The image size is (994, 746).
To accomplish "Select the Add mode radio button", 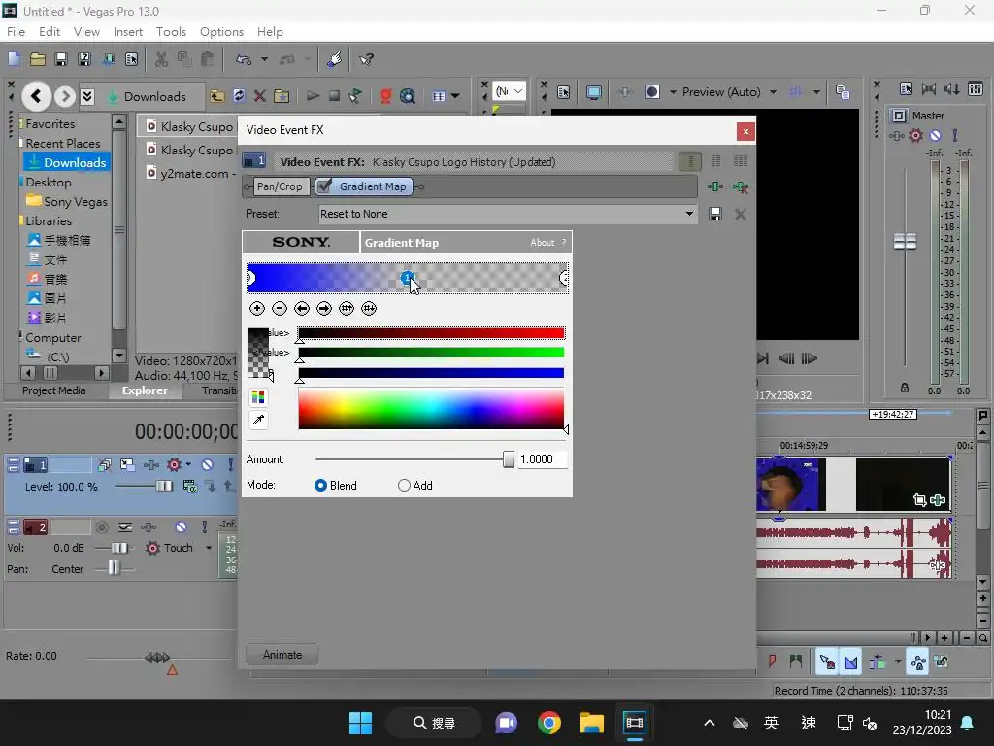I will point(404,486).
